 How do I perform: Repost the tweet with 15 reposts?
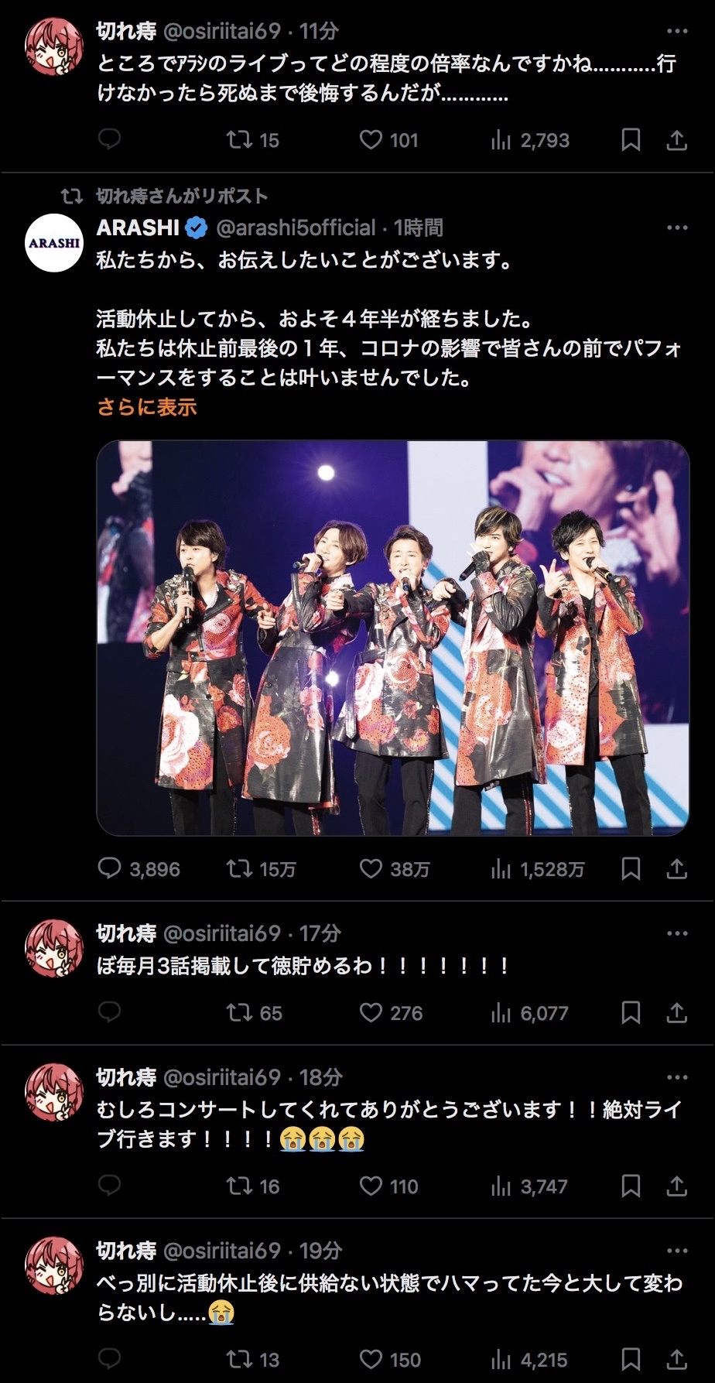(x=239, y=140)
